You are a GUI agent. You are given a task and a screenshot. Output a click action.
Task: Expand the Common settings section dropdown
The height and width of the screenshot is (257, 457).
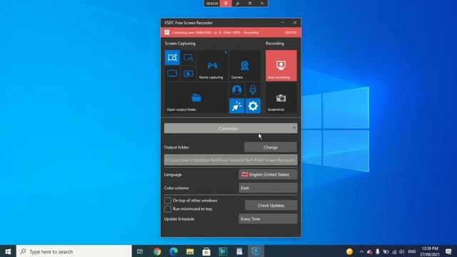(x=231, y=128)
